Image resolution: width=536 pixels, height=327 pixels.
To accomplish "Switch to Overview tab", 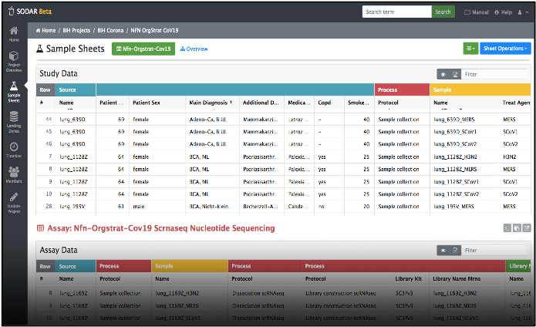I will point(194,49).
